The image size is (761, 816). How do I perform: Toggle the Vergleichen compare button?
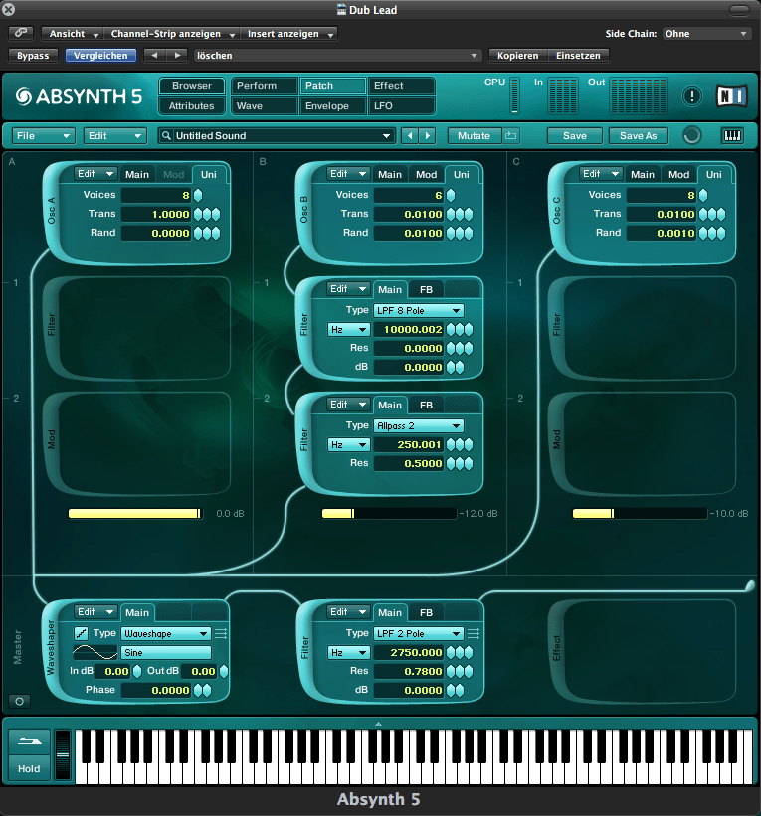point(101,56)
